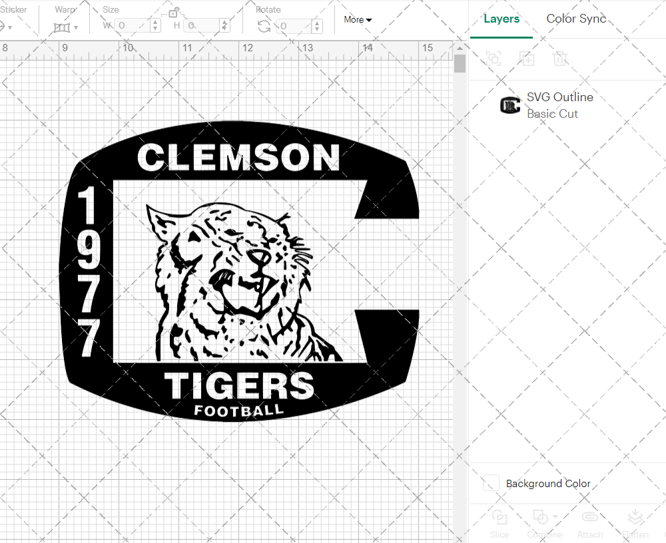Click the Sticker tool icon
This screenshot has height=543, width=666.
click(x=5, y=27)
